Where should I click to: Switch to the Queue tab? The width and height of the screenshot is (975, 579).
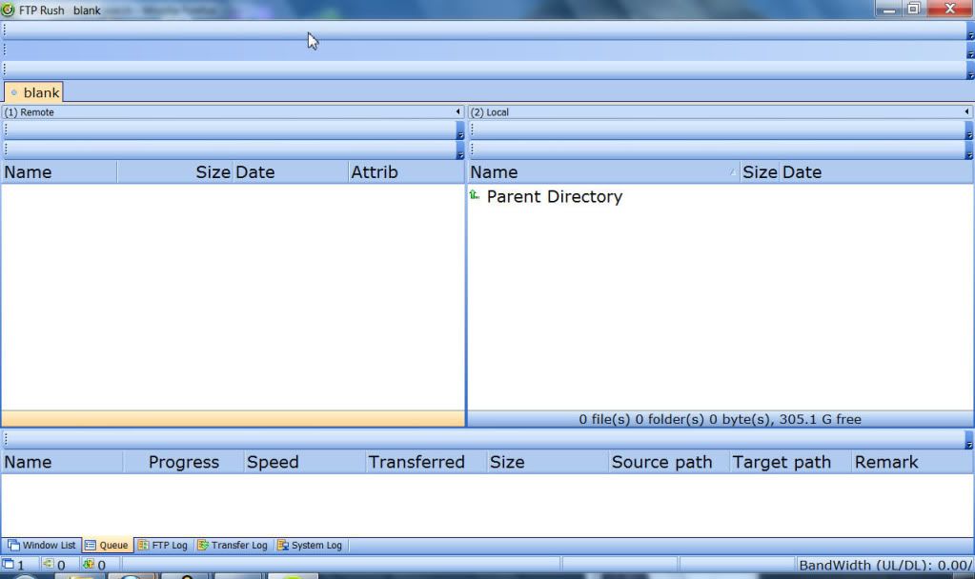tap(107, 546)
